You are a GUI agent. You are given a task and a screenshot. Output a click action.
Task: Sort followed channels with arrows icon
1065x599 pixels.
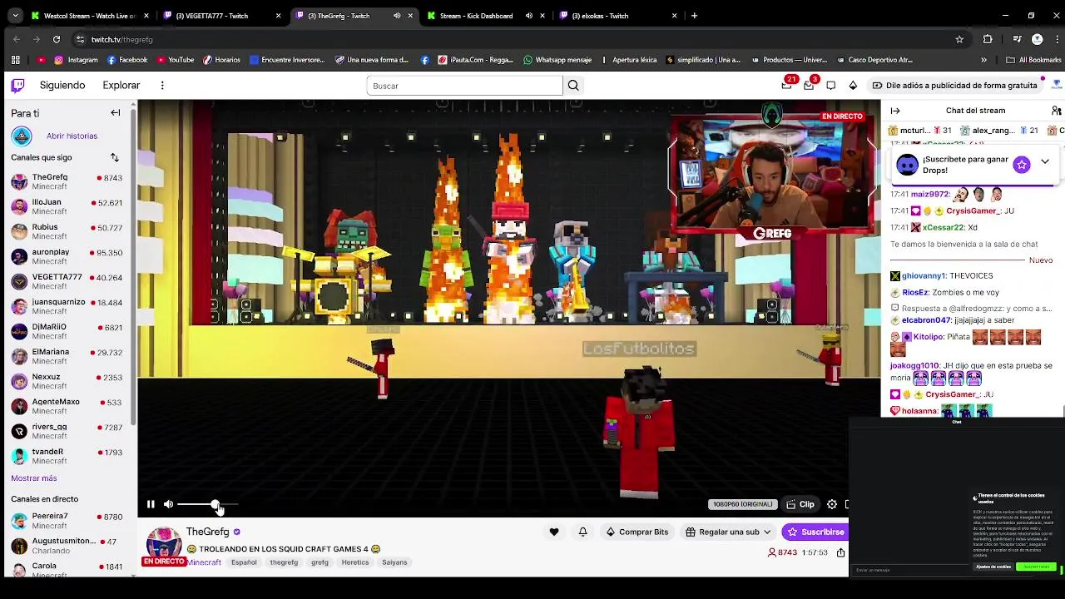click(115, 157)
